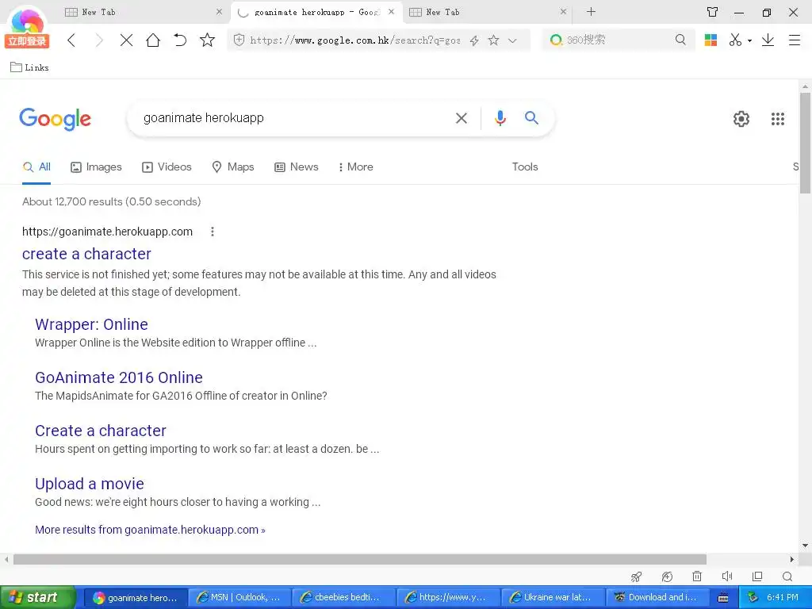Switch to Images results

96,167
